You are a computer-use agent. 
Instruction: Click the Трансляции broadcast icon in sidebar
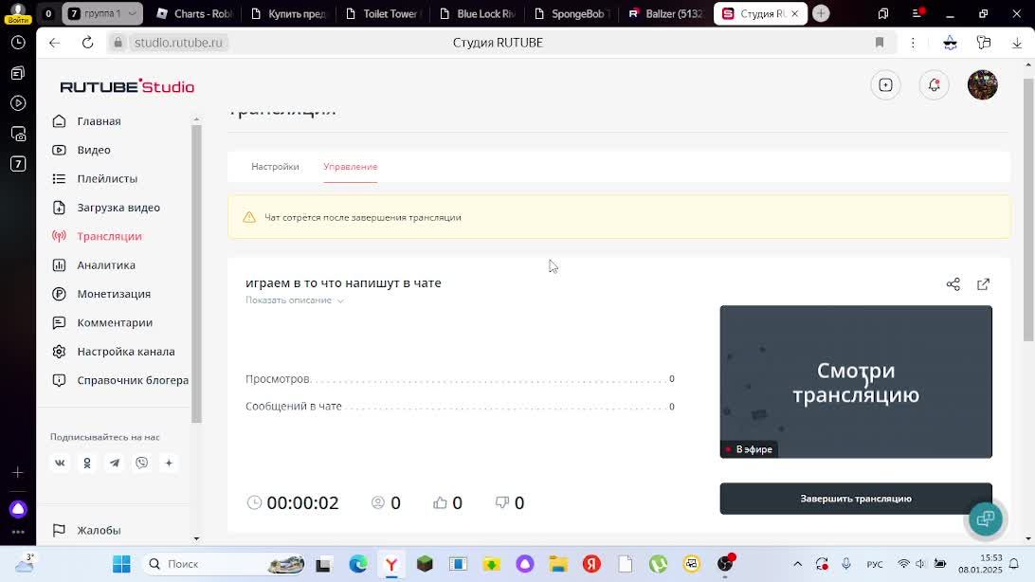pos(60,236)
